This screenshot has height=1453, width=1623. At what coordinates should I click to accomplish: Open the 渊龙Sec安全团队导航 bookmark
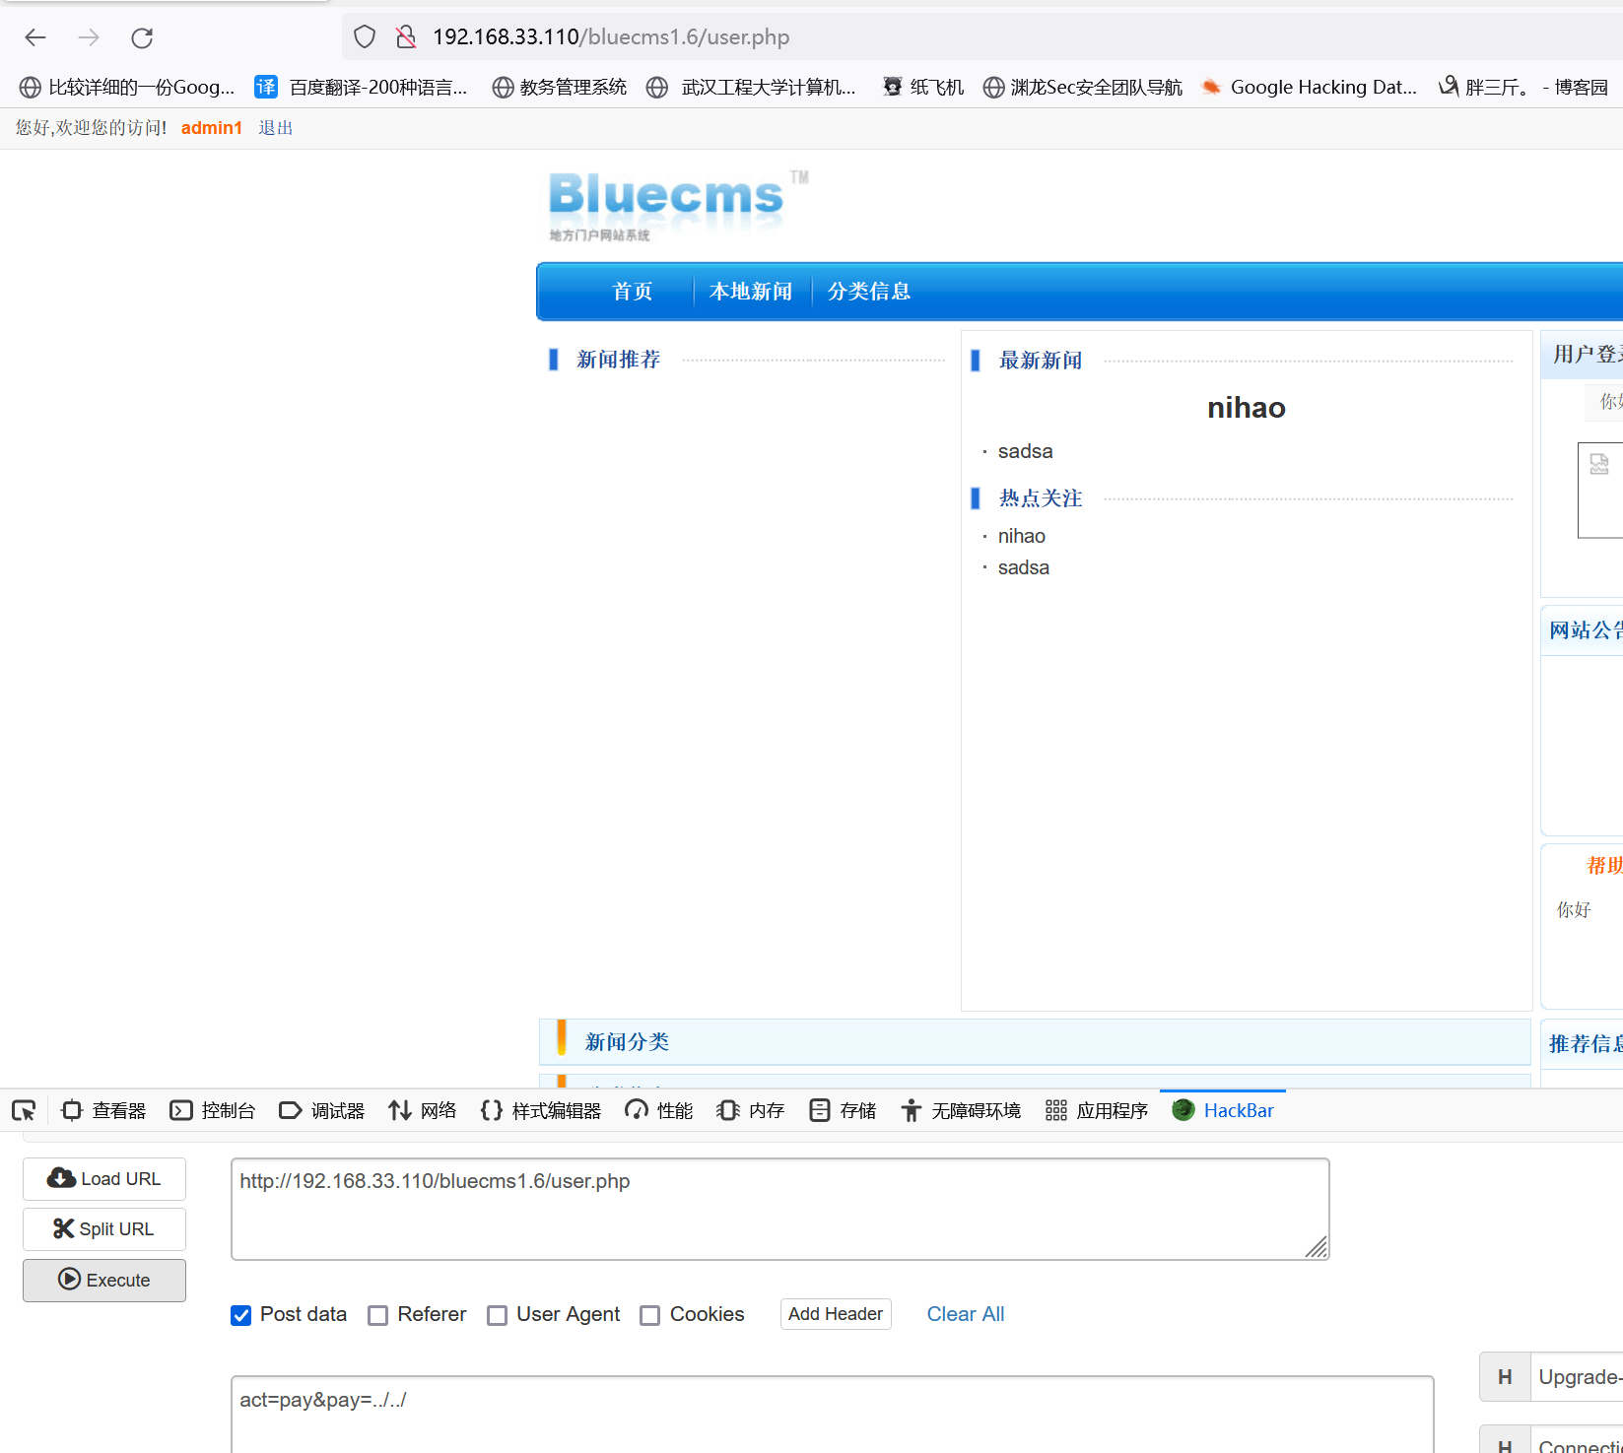1083,87
